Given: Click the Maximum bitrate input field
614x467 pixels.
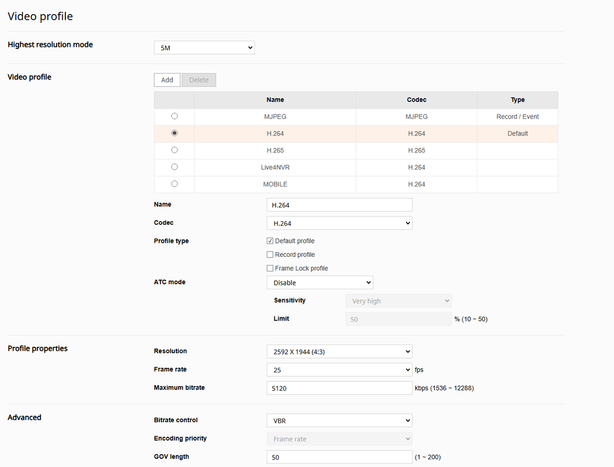Looking at the screenshot, I should tap(339, 388).
